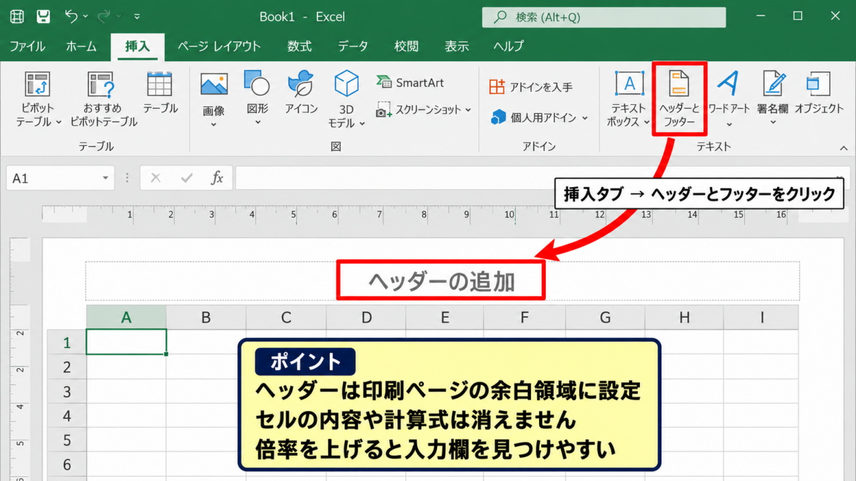Screen dimensions: 856x481
Task: Click the ヘッダーの追加 header area
Action: coord(442,281)
